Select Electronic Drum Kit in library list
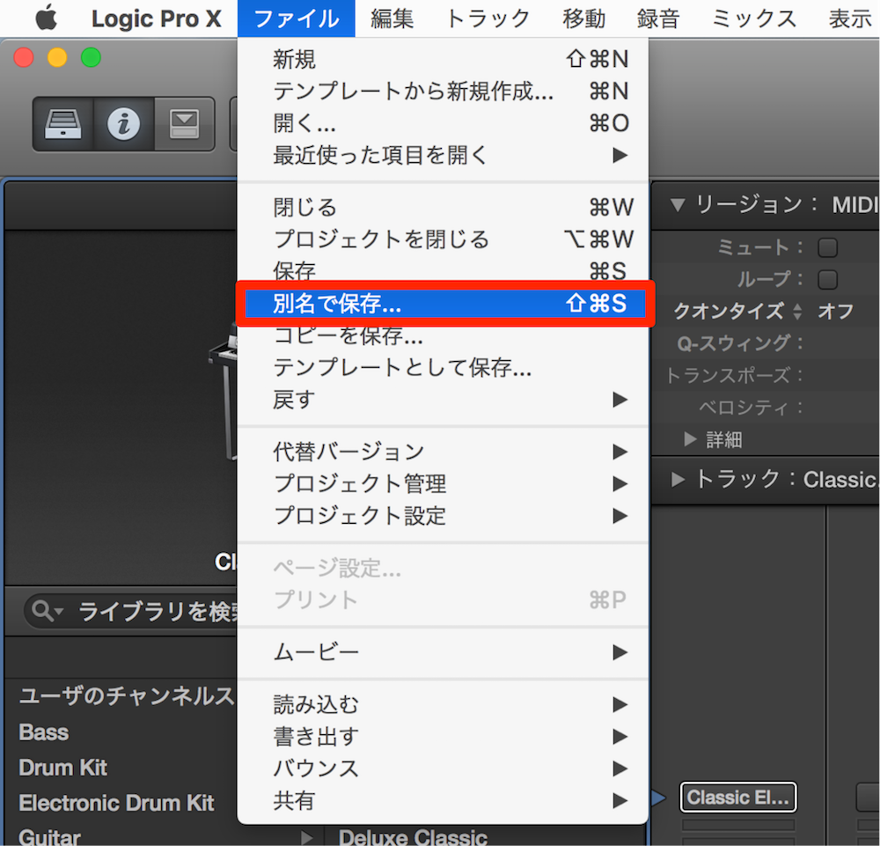Image resolution: width=880 pixels, height=846 pixels. coord(117,804)
